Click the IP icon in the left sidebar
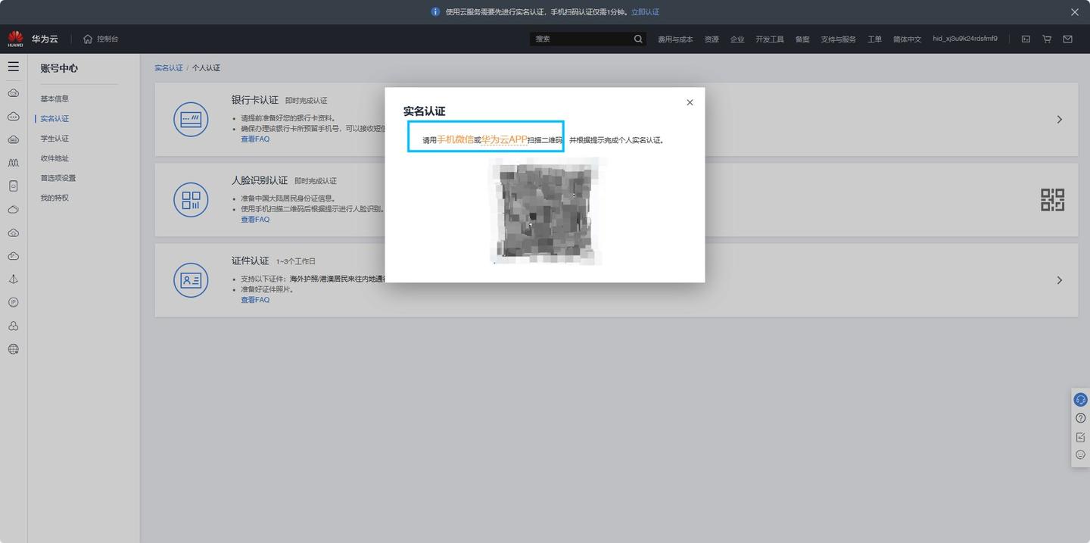1090x543 pixels. [13, 302]
